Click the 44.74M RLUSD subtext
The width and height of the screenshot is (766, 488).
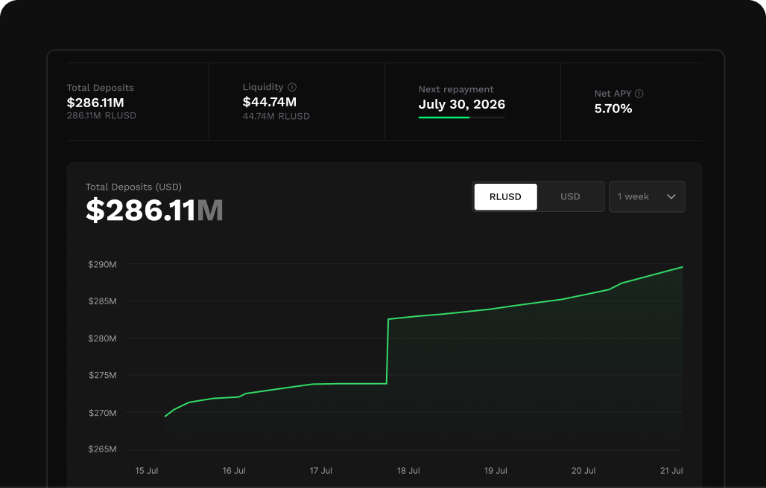(276, 116)
